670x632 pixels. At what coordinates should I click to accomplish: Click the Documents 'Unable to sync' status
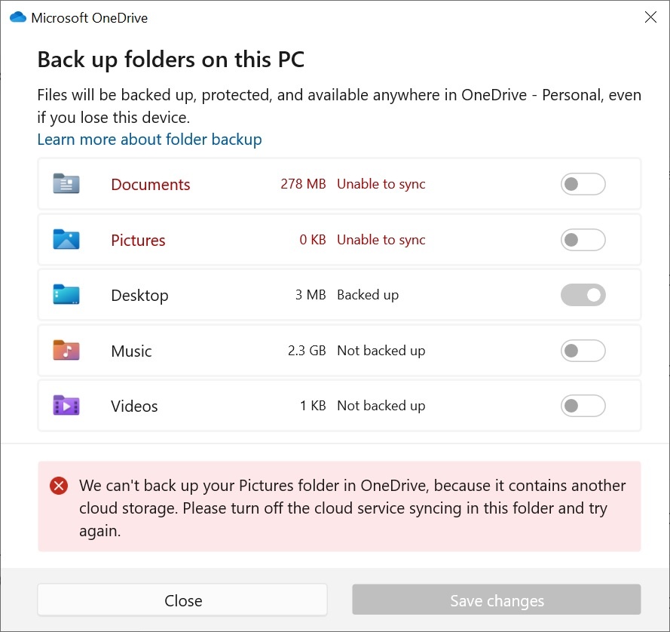click(x=381, y=184)
